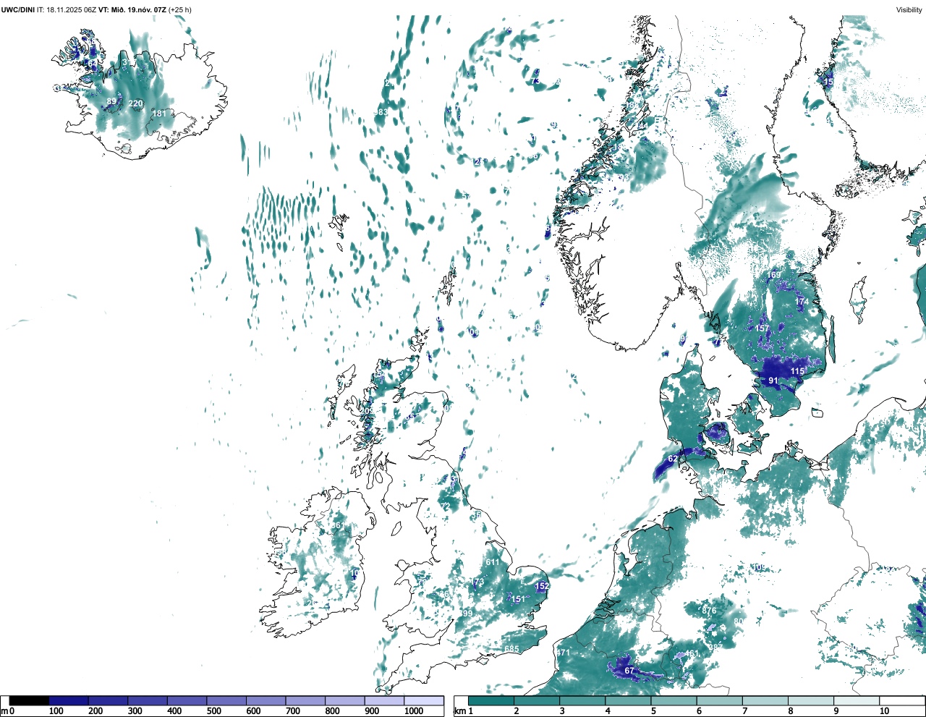
Task: Click the '67' value over Belgium area
Action: click(629, 671)
